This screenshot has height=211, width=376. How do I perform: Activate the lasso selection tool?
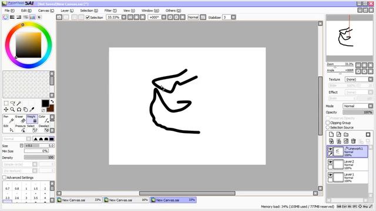(x=12, y=103)
